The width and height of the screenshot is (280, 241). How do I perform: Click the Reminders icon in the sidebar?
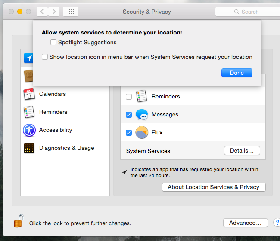click(x=29, y=112)
